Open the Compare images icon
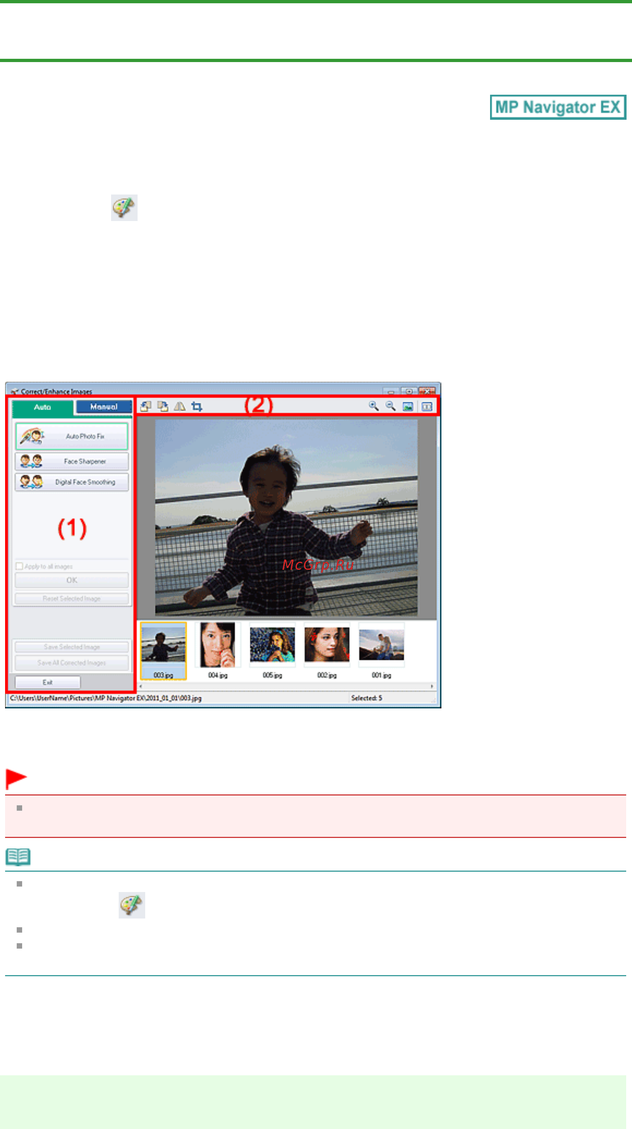The height and width of the screenshot is (1129, 632). tap(427, 406)
